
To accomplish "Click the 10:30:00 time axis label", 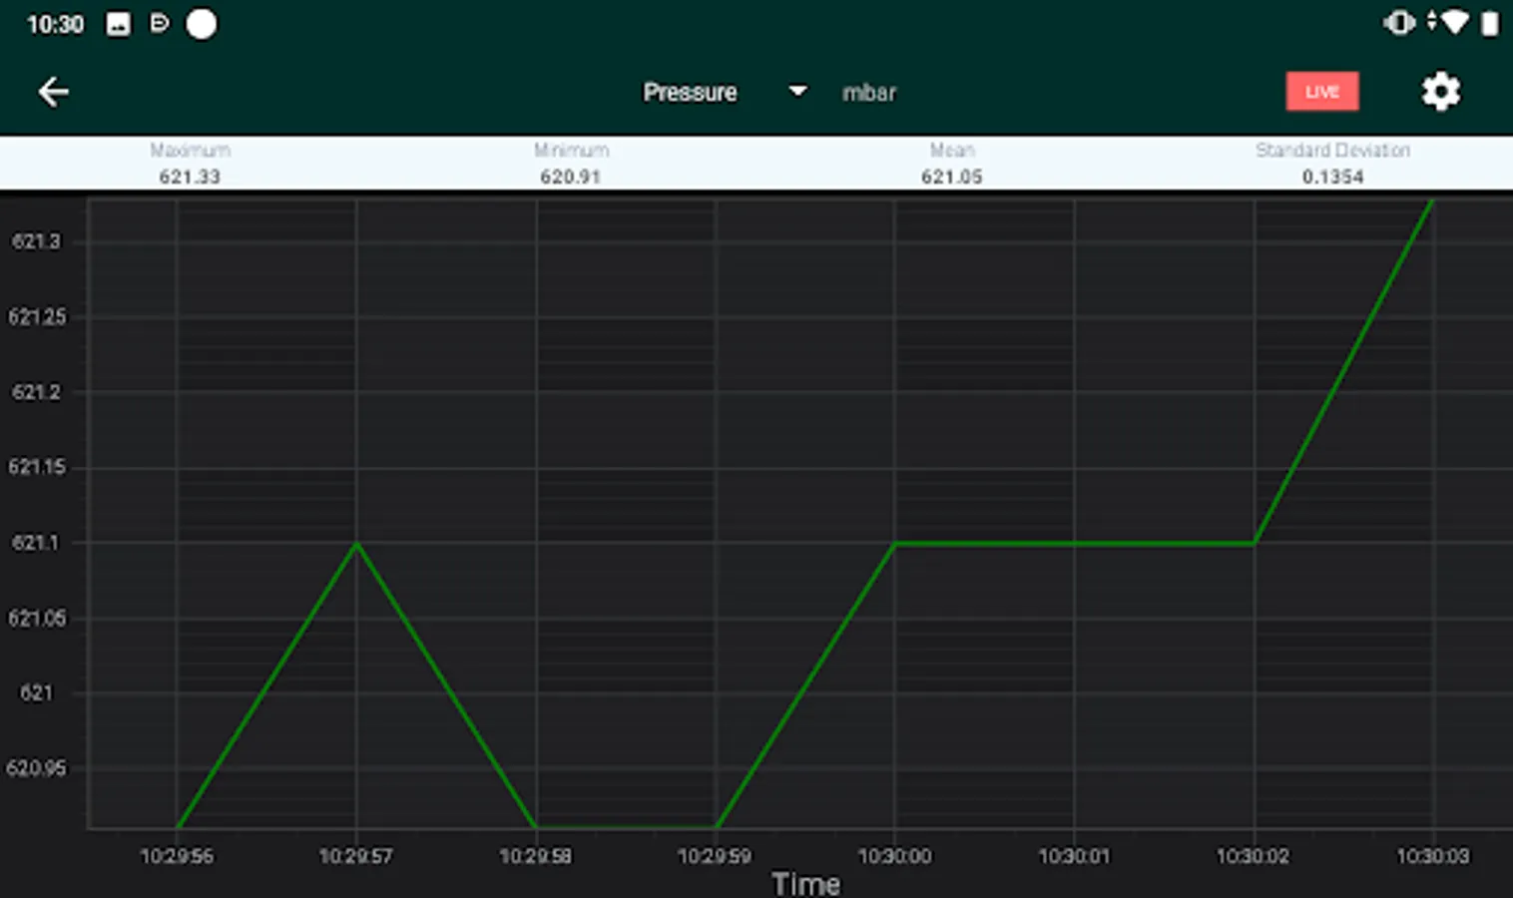I will 894,856.
